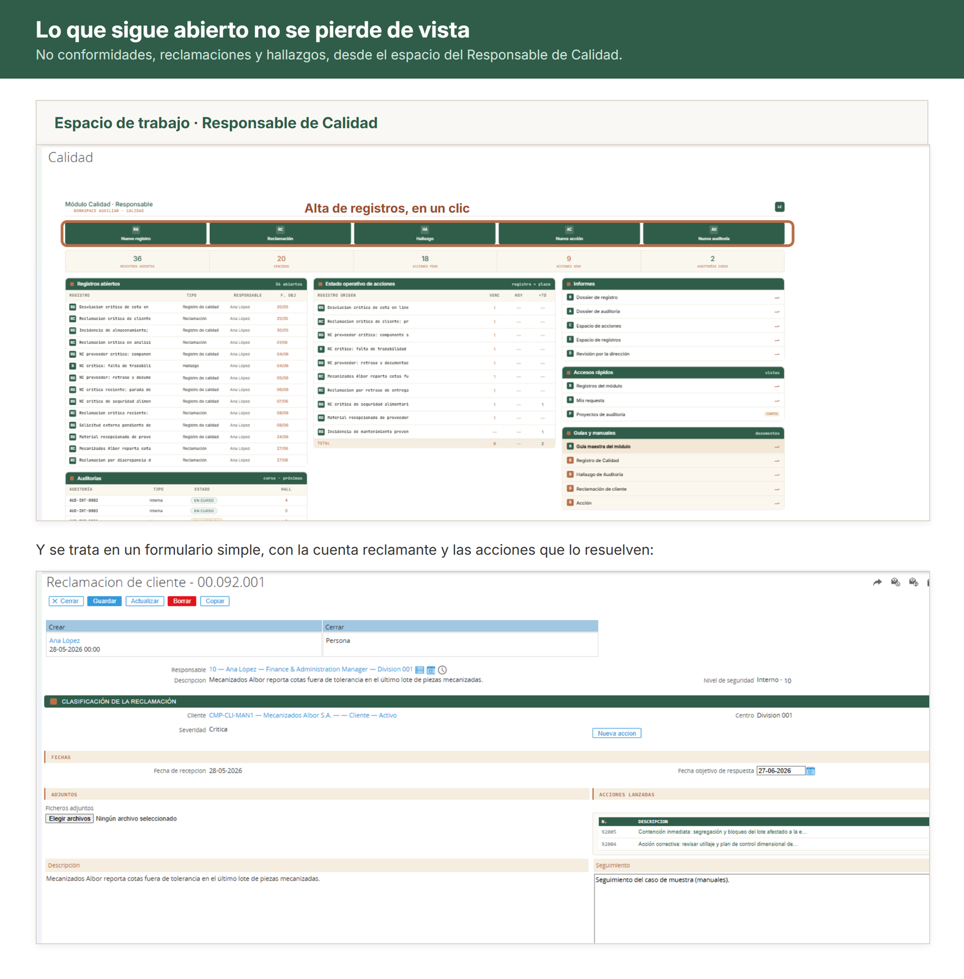This screenshot has height=979, width=964.
Task: Open row 'Reclamacion por discrepancia d'
Action: 186,460
